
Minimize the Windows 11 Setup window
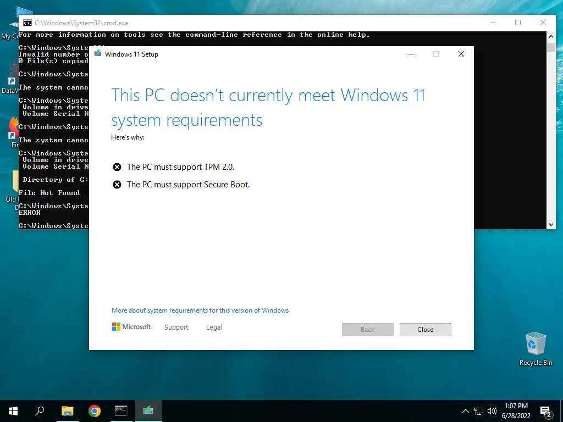point(411,54)
